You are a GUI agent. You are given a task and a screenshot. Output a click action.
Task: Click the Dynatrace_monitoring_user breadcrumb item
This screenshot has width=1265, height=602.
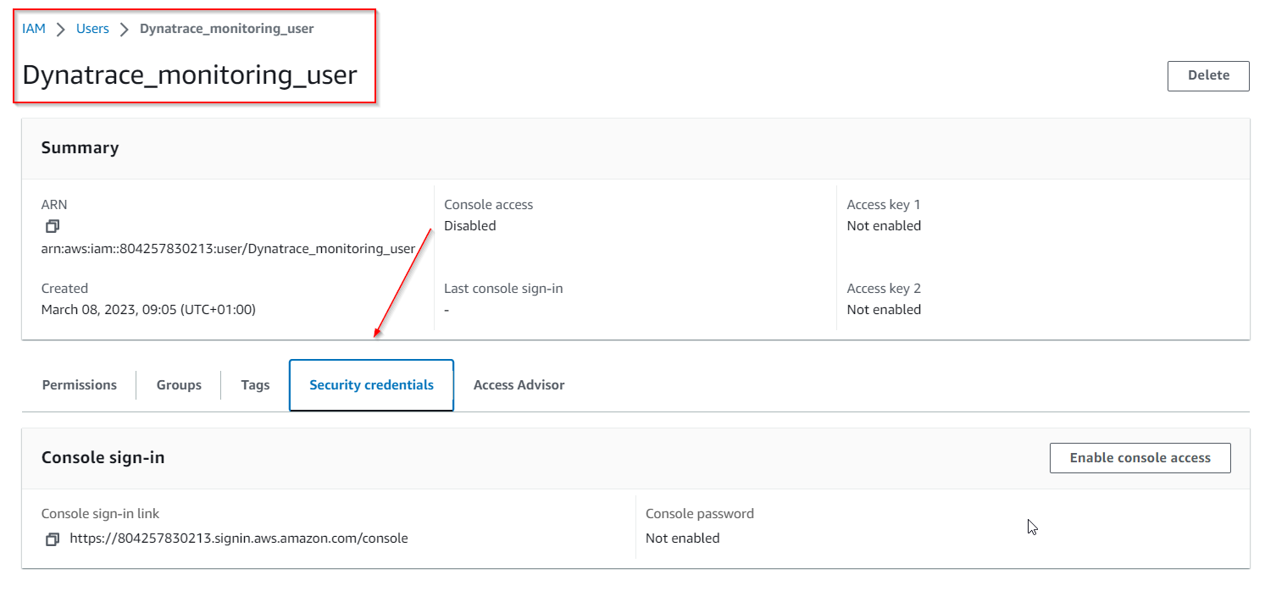[x=226, y=29]
